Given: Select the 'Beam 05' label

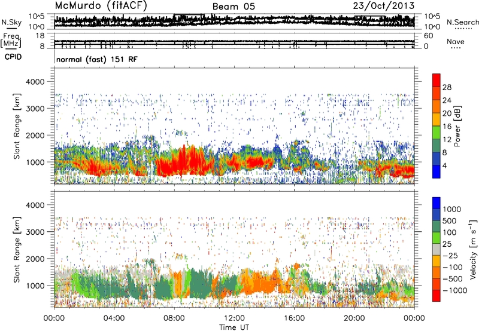Looking at the screenshot, I should pyautogui.click(x=234, y=7).
